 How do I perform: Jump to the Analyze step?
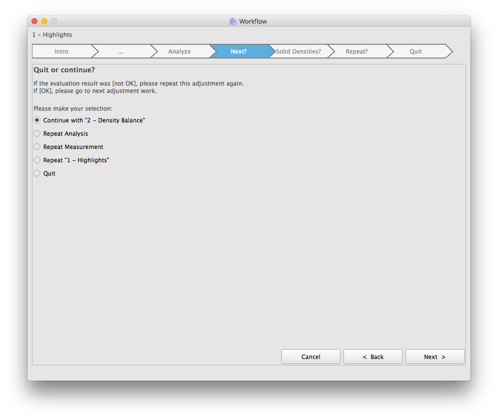click(x=180, y=52)
